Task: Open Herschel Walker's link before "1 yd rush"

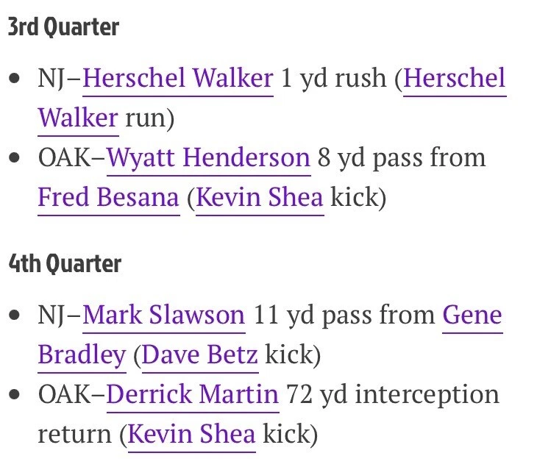Action: pos(178,79)
